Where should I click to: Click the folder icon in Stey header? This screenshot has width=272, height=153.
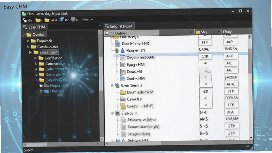pyautogui.click(x=198, y=32)
